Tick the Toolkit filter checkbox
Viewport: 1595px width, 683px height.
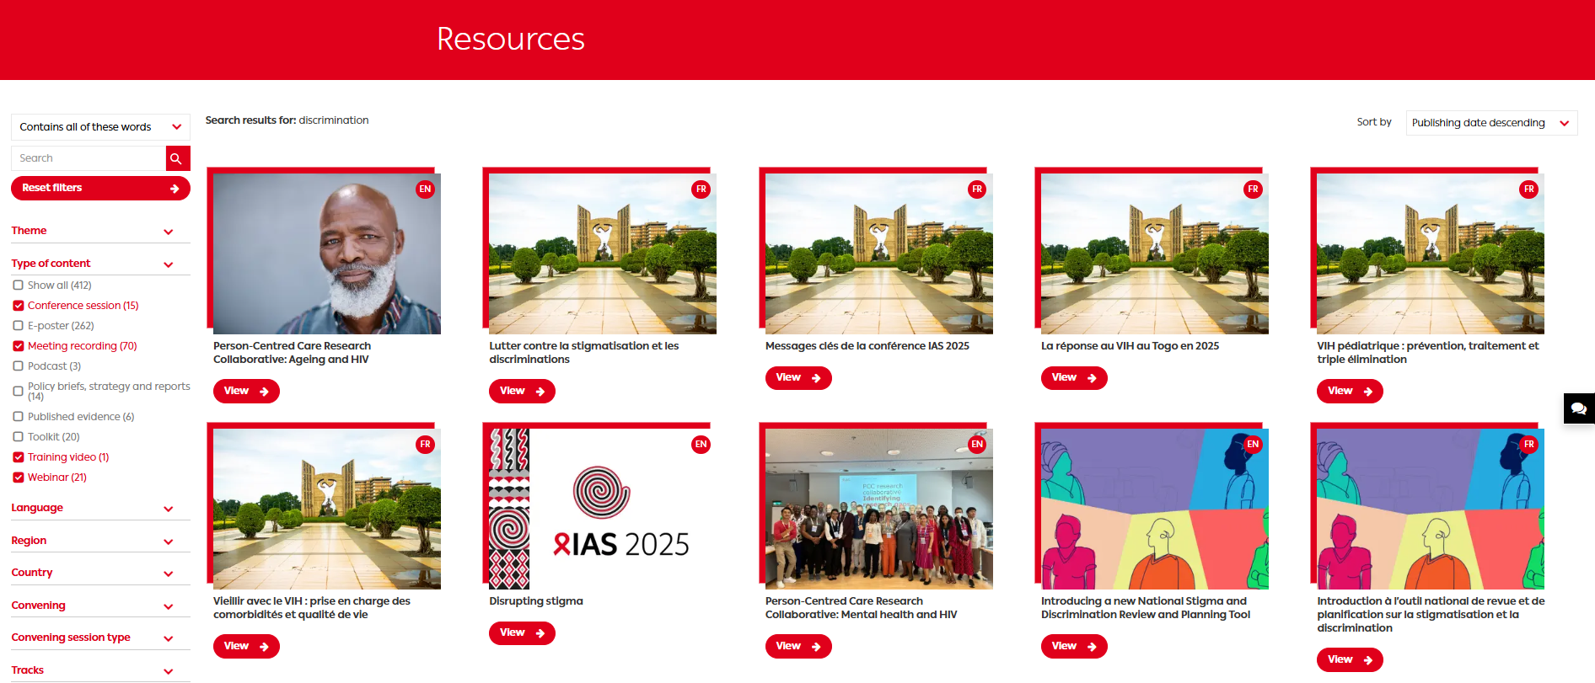coord(19,437)
